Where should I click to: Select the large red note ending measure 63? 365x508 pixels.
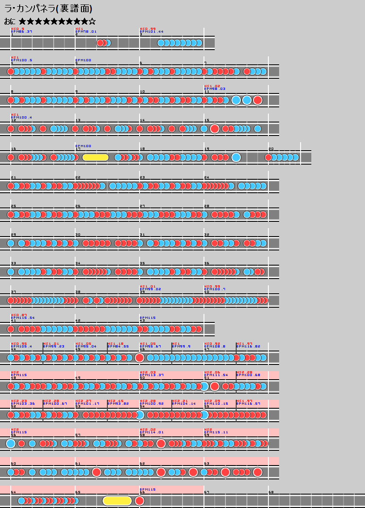click(258, 472)
